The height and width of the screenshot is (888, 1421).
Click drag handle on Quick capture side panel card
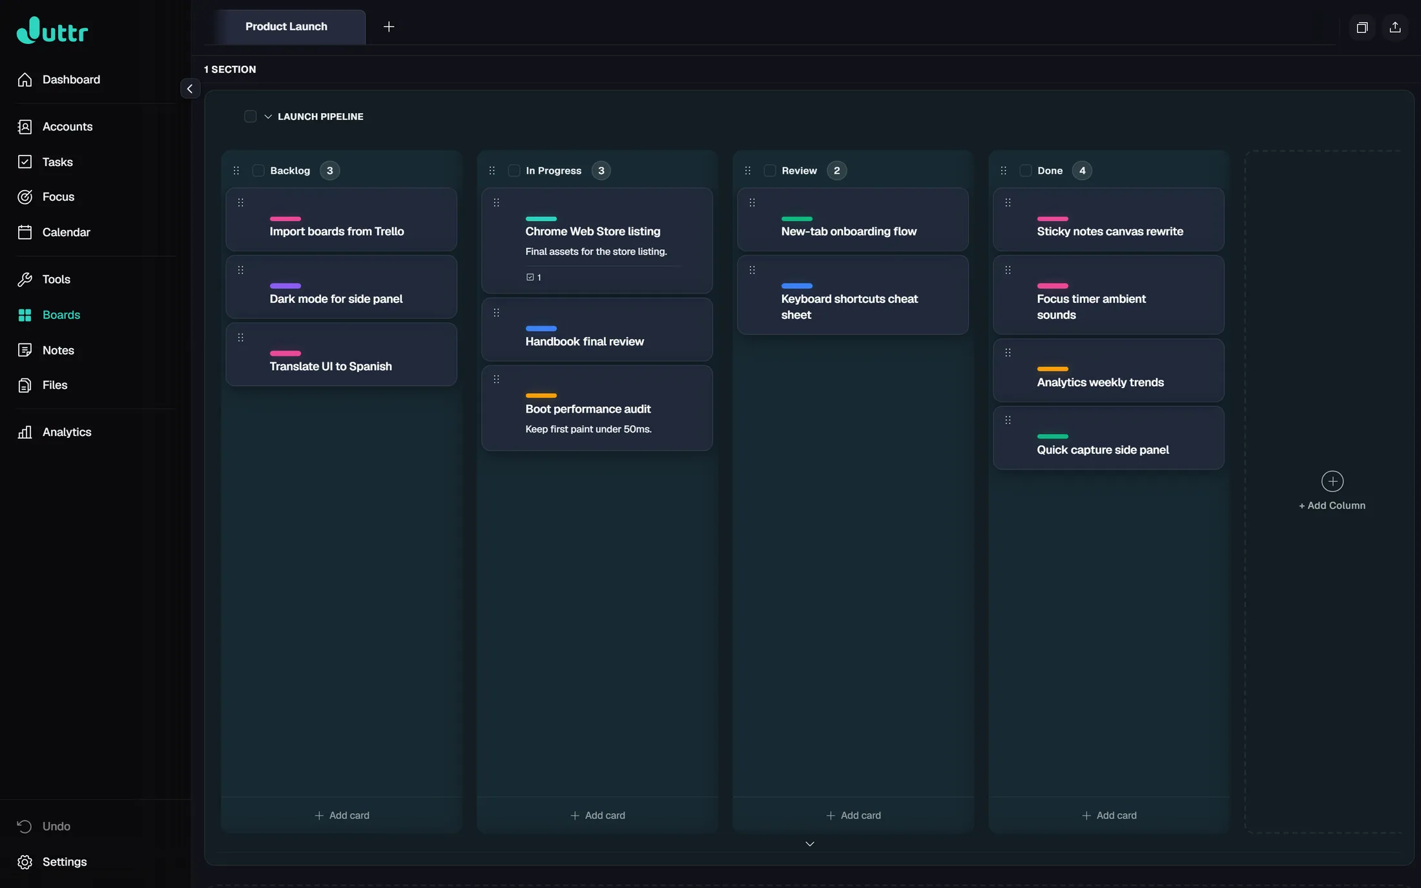click(1008, 420)
